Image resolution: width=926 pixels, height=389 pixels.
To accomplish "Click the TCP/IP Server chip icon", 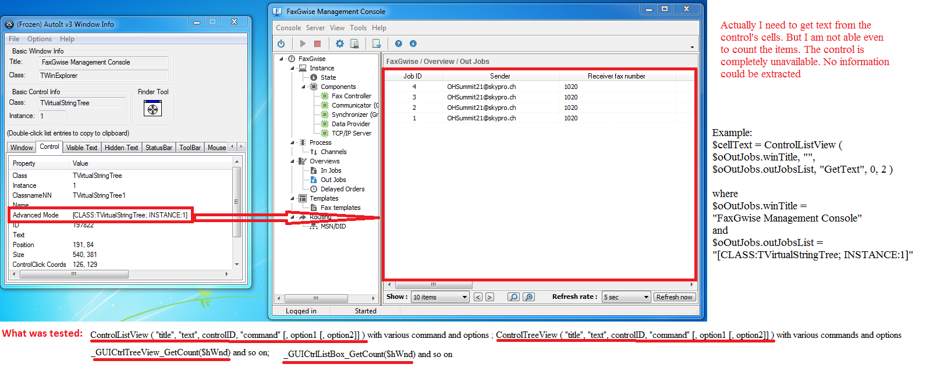I will point(325,133).
